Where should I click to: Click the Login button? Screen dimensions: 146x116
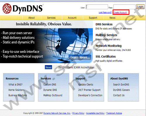[140, 7]
